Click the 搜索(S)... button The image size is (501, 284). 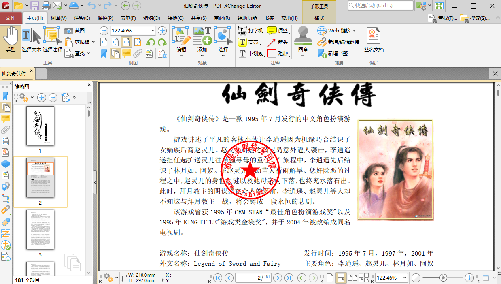475,18
